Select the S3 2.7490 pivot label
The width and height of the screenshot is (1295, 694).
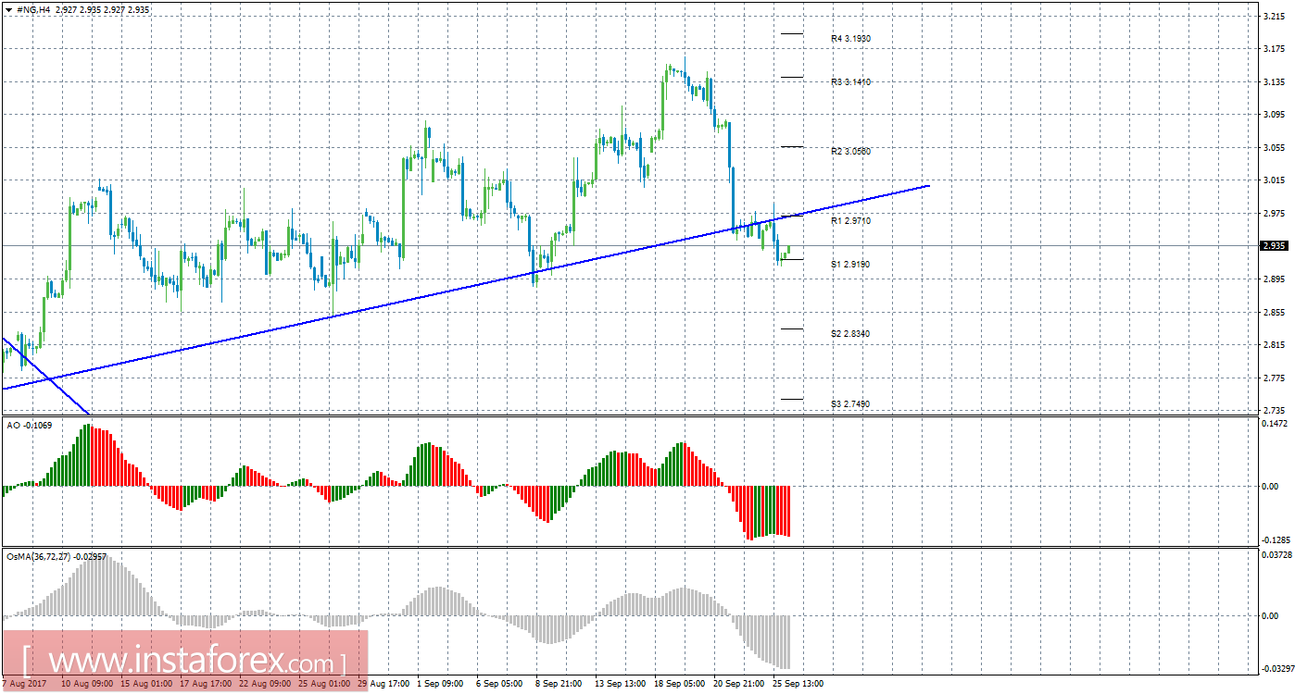[x=850, y=404]
